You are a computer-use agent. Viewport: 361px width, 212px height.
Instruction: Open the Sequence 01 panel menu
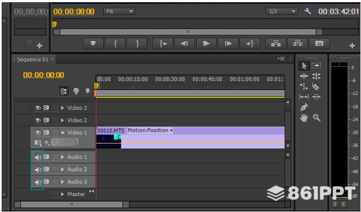click(281, 59)
